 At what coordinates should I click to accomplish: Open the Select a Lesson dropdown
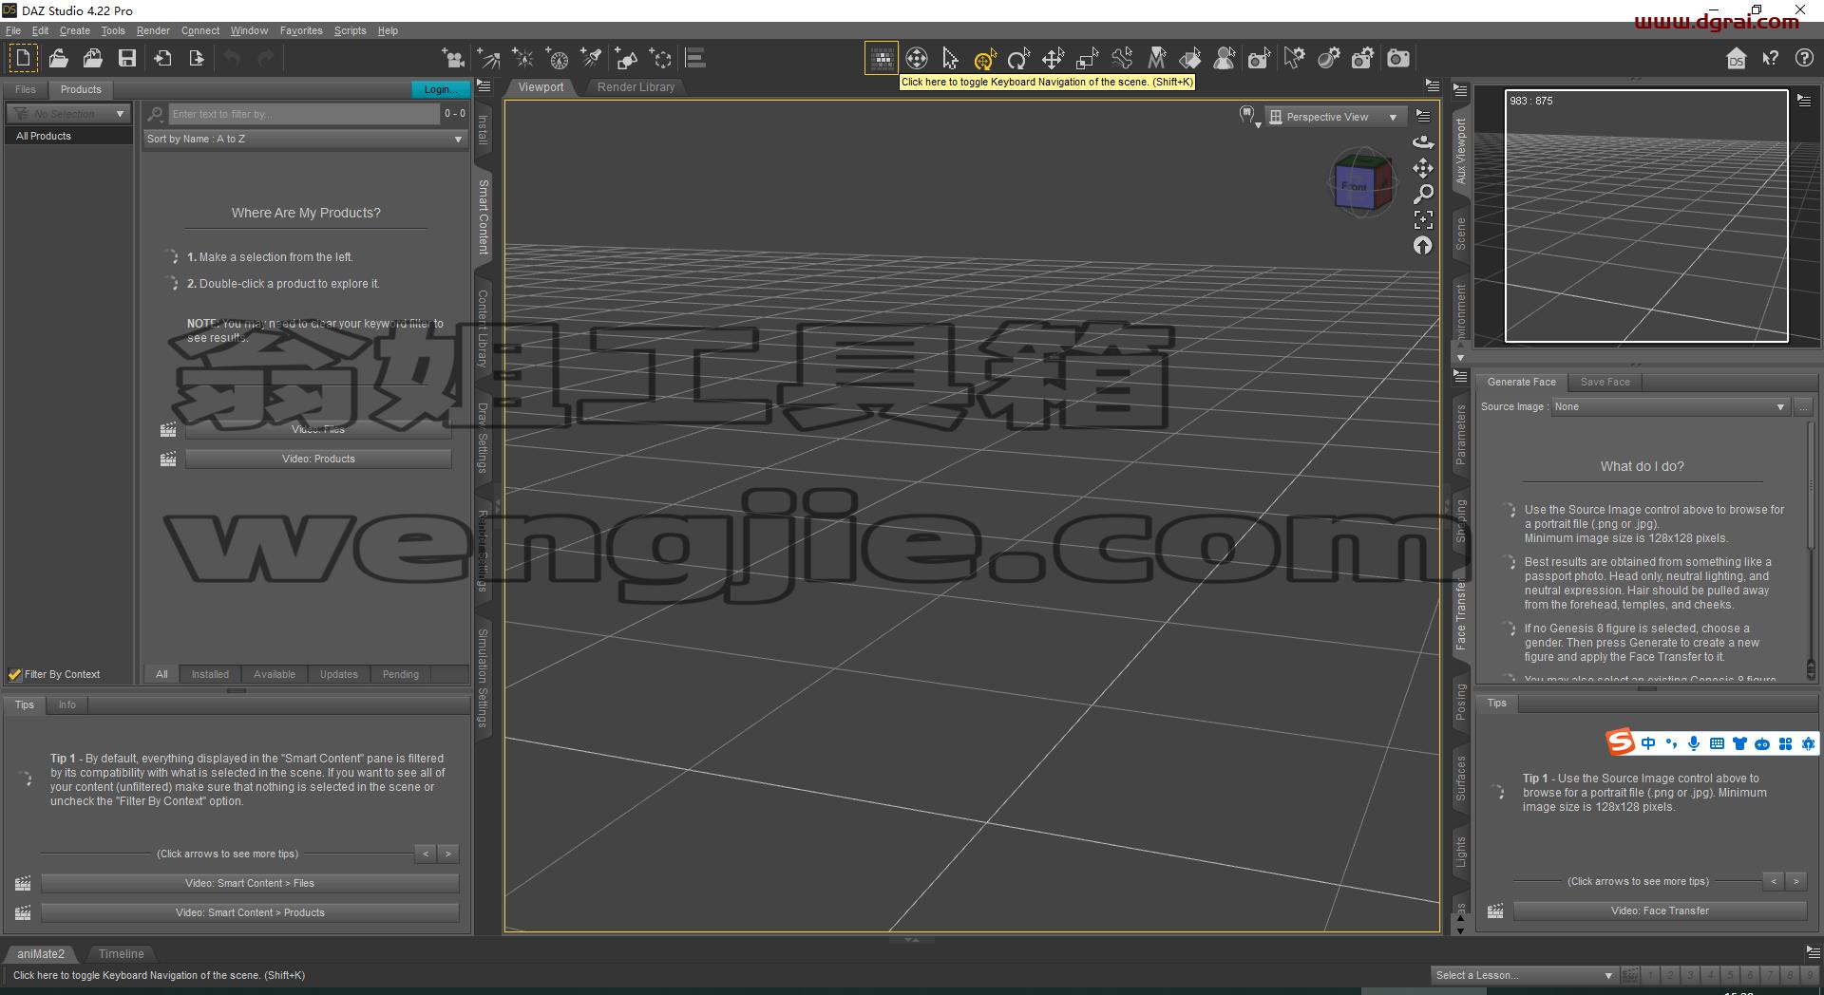click(1524, 975)
